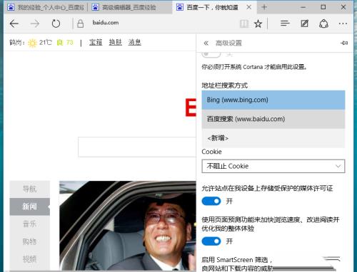
Task: Open the 换肤 link
Action: pos(116,42)
